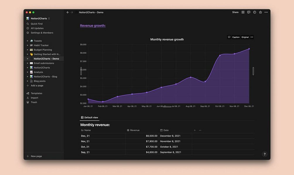
Task: Add a new column with the plus icon
Action: (194, 130)
